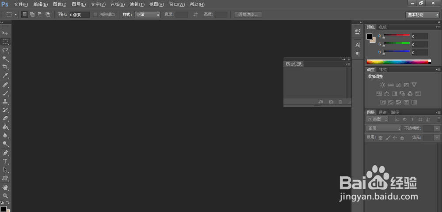Select the Brush tool
Viewport: 442px width, 212px height.
coord(5,93)
